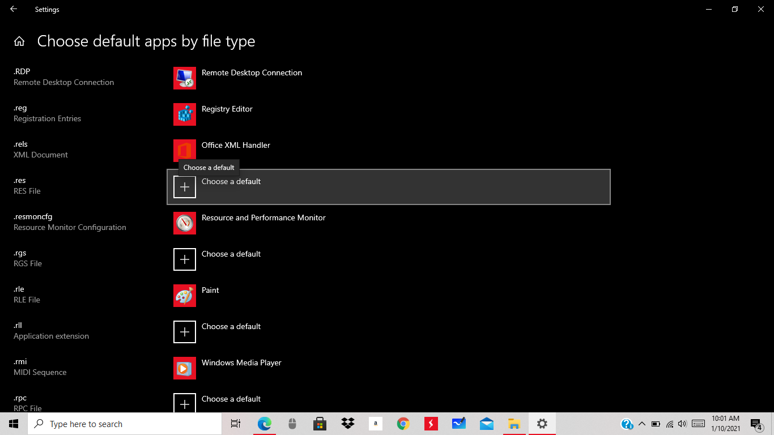Click the plus icon for .rll extension
The height and width of the screenshot is (435, 774).
pyautogui.click(x=185, y=332)
